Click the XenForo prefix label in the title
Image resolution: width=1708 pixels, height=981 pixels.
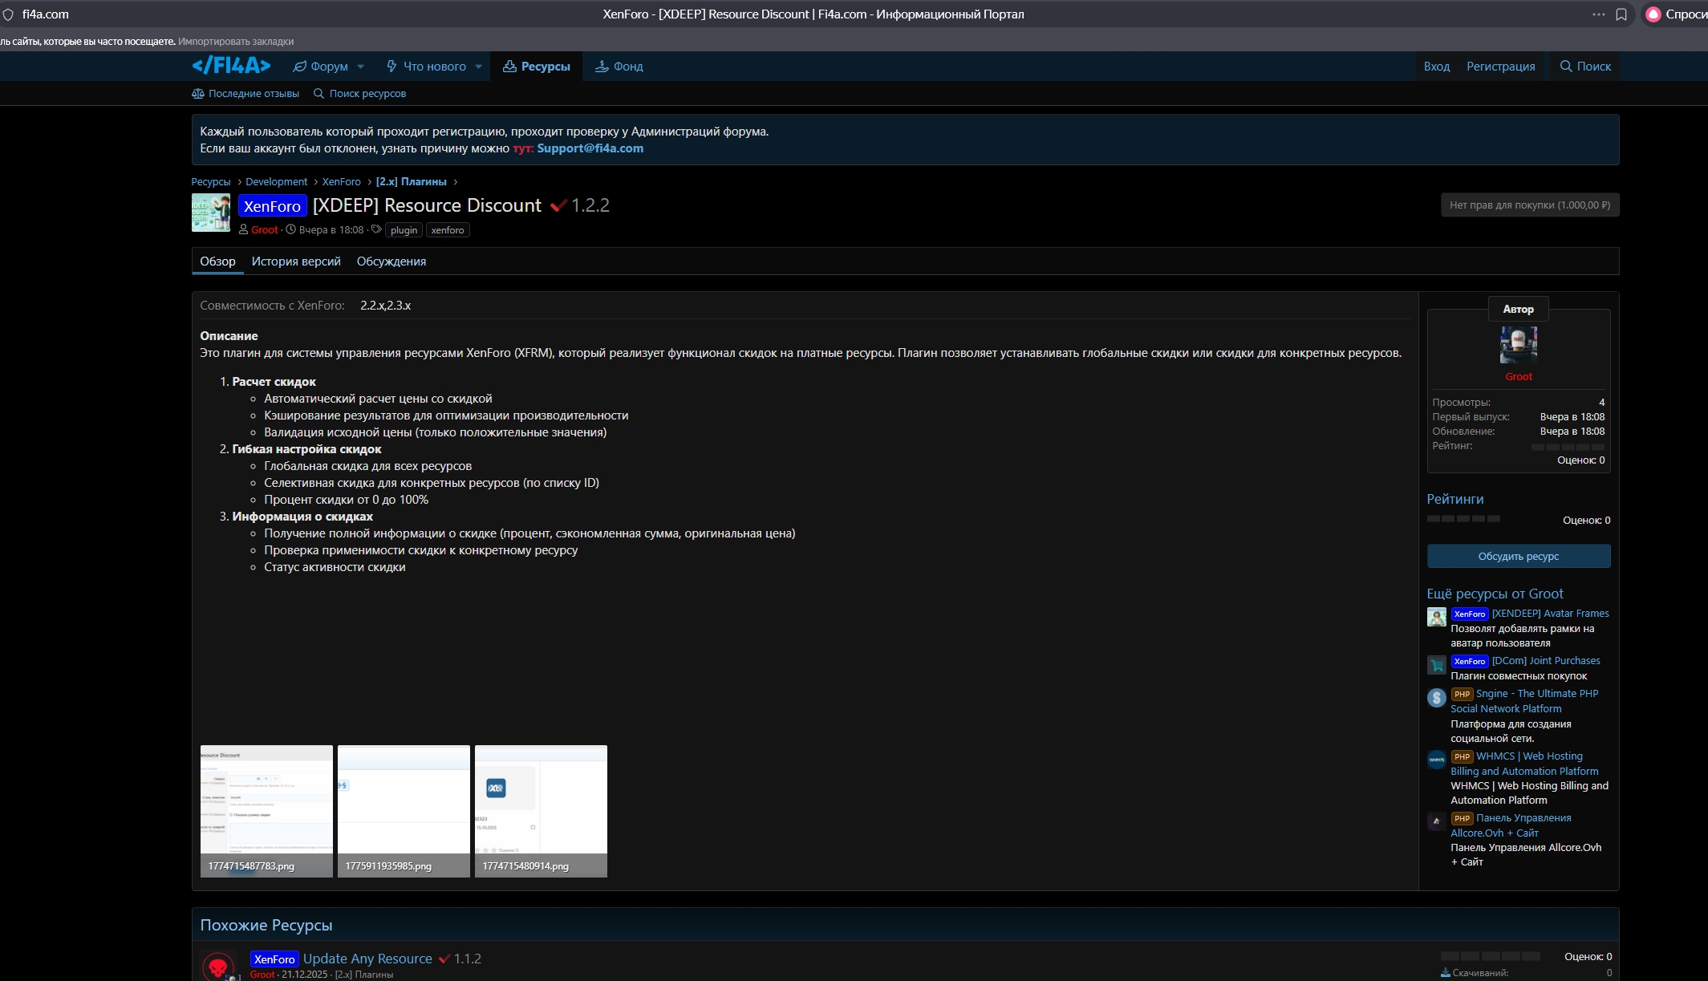pos(272,206)
